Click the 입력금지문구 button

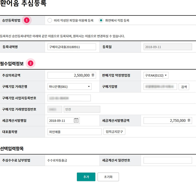click(x=114, y=132)
